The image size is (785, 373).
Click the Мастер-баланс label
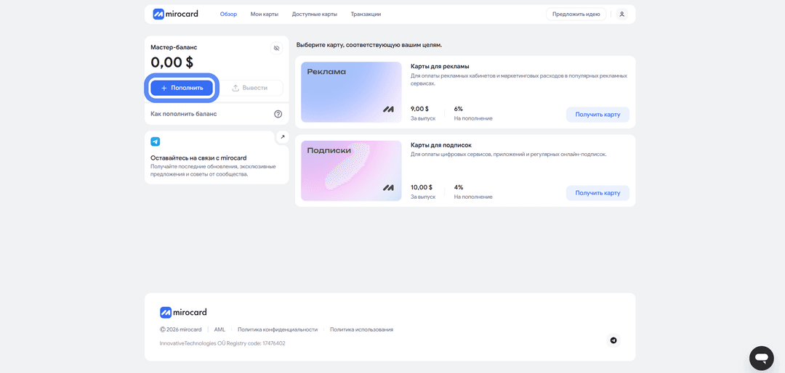[174, 47]
